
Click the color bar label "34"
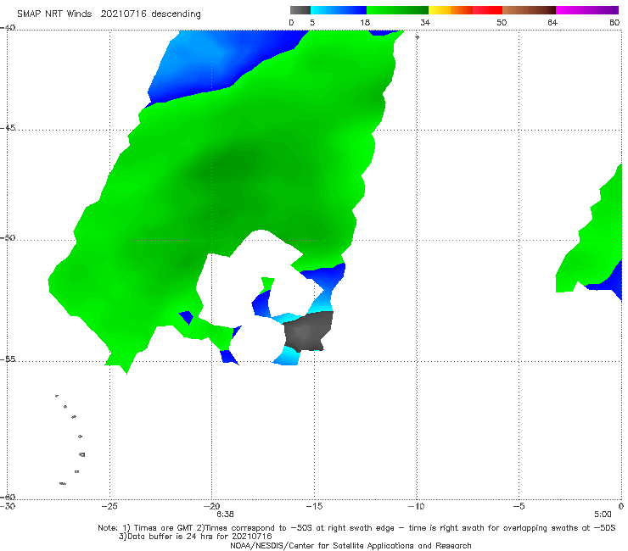(425, 22)
